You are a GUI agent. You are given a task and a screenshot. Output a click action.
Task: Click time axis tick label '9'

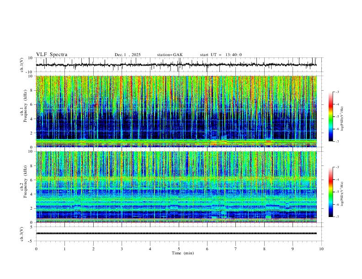point(293,249)
